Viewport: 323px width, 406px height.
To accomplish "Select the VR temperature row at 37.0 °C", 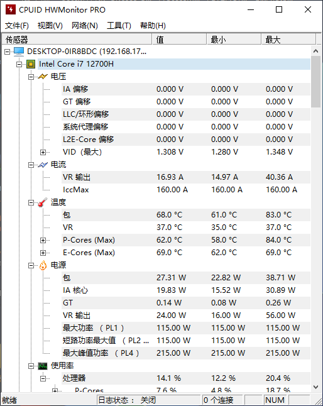I will 186,228.
